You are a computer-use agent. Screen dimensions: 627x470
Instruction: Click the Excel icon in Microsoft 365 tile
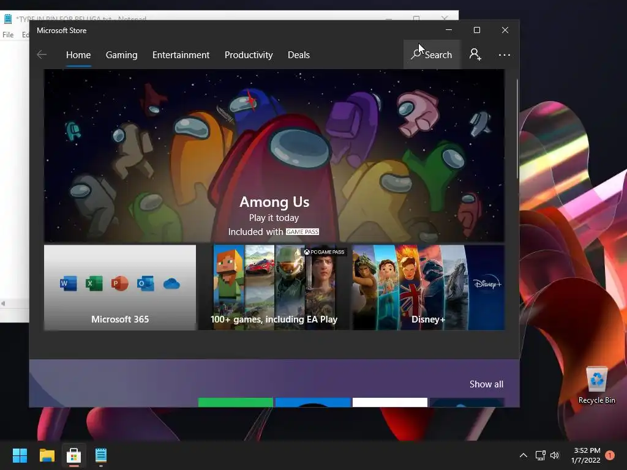94,284
